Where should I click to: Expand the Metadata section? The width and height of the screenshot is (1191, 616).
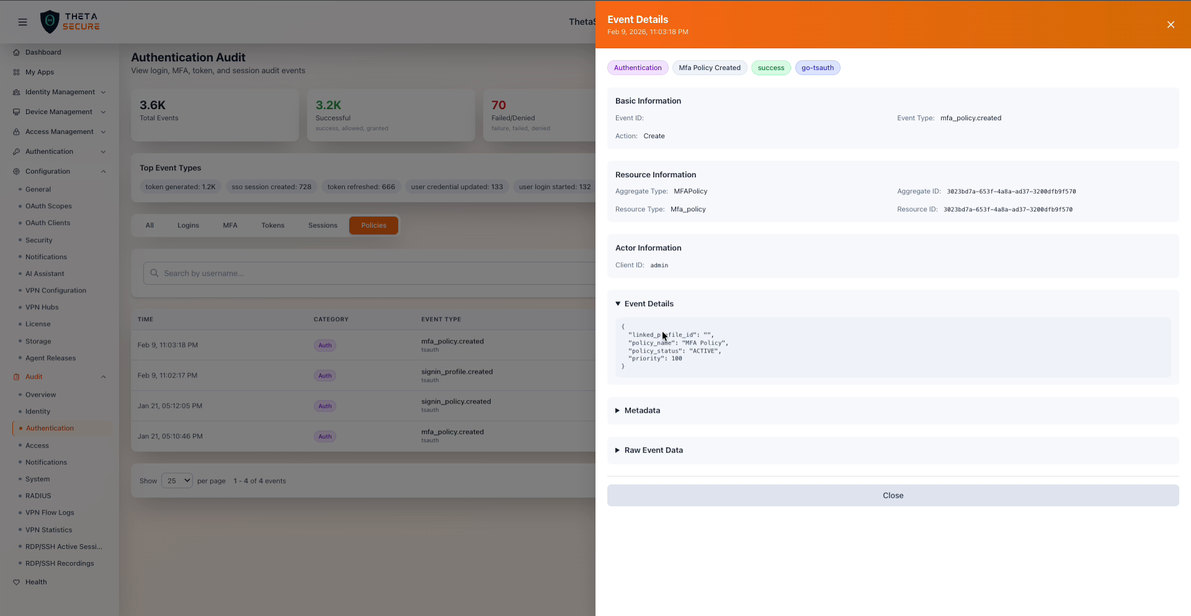(x=641, y=411)
